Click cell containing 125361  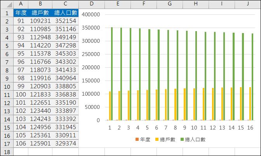40,135
